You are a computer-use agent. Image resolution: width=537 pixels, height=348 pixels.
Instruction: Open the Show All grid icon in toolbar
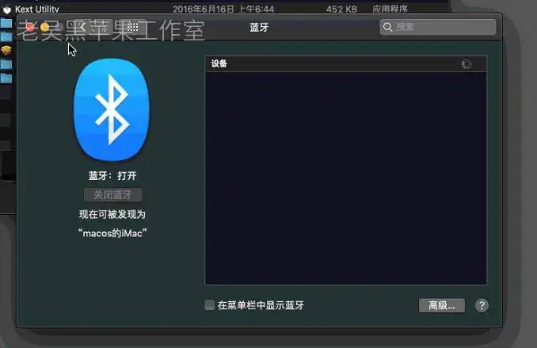point(132,27)
